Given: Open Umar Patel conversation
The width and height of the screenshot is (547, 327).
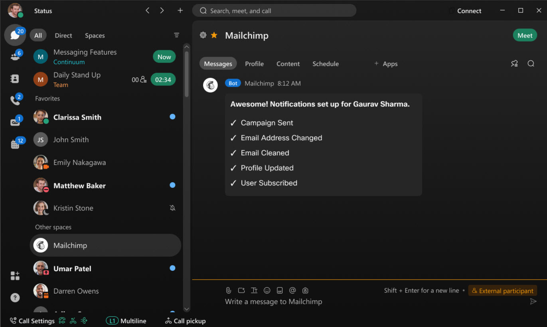Looking at the screenshot, I should 105,268.
